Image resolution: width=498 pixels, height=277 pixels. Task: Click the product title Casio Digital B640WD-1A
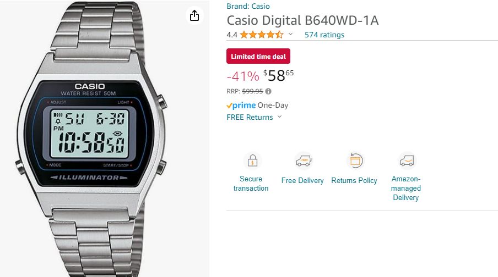coord(302,20)
